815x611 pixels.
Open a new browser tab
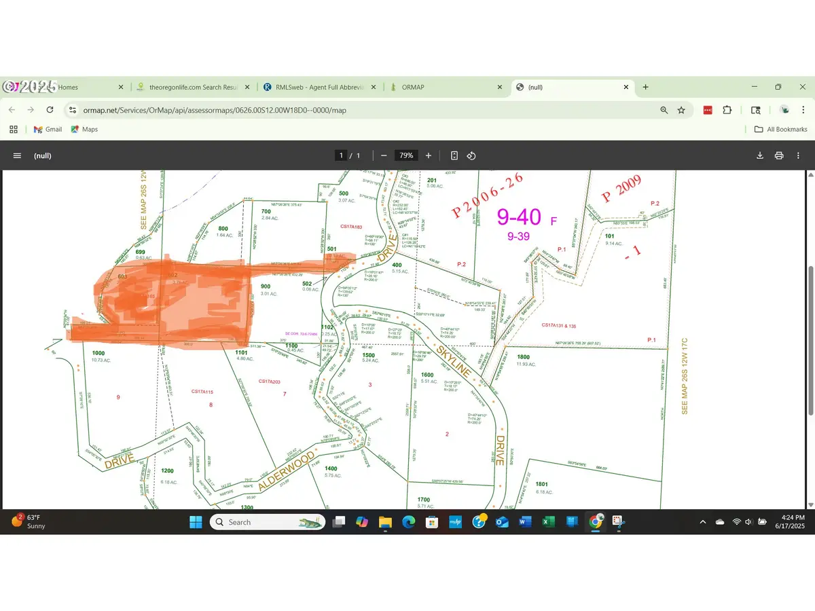click(x=645, y=87)
